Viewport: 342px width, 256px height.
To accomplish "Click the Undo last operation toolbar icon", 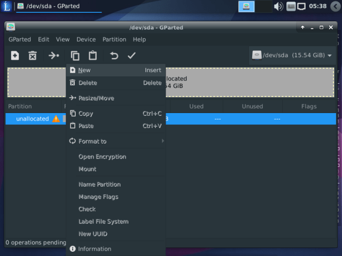I will 114,55.
